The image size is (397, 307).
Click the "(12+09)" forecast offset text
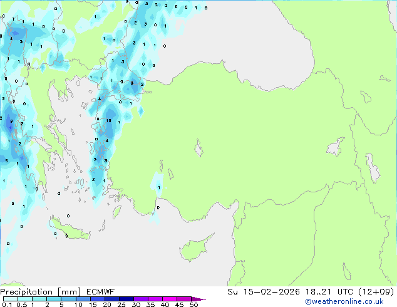[x=376, y=292]
